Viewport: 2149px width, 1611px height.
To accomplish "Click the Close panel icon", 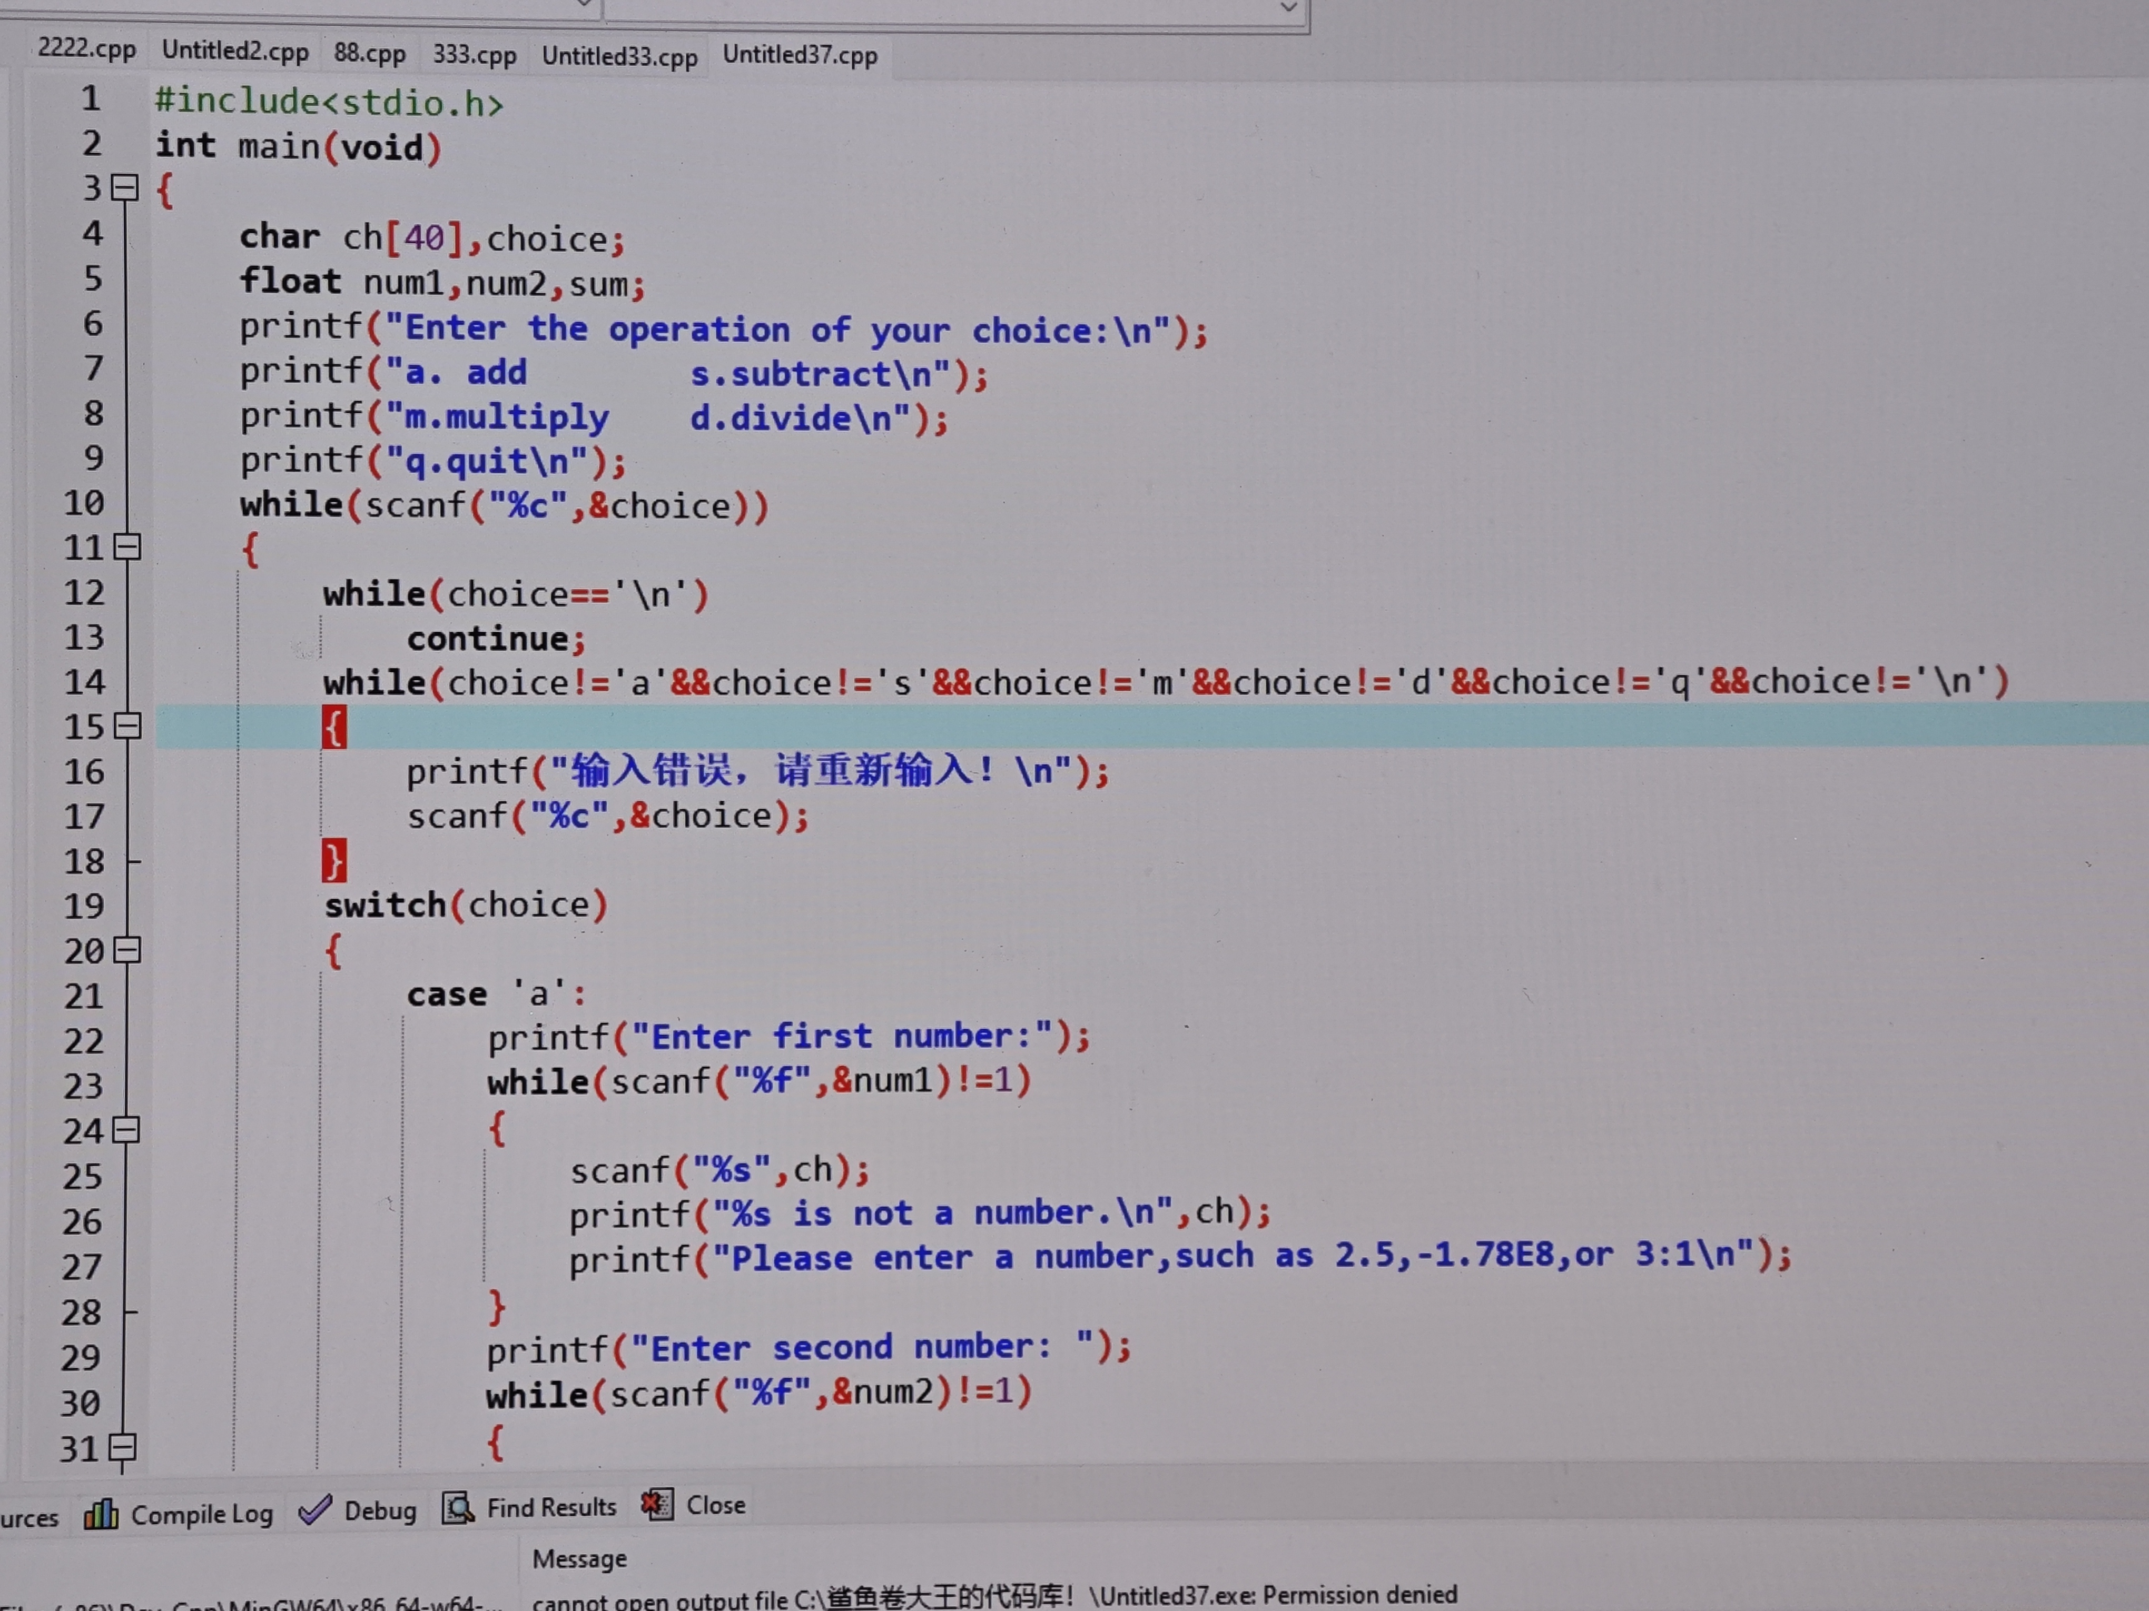I will click(x=657, y=1504).
